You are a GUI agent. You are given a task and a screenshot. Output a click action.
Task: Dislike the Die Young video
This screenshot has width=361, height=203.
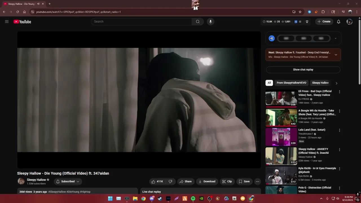[x=170, y=182]
